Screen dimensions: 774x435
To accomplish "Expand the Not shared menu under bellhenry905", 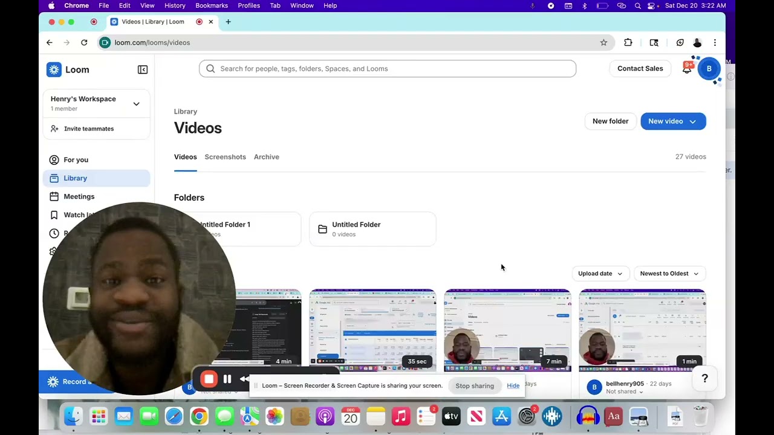I will [x=625, y=391].
